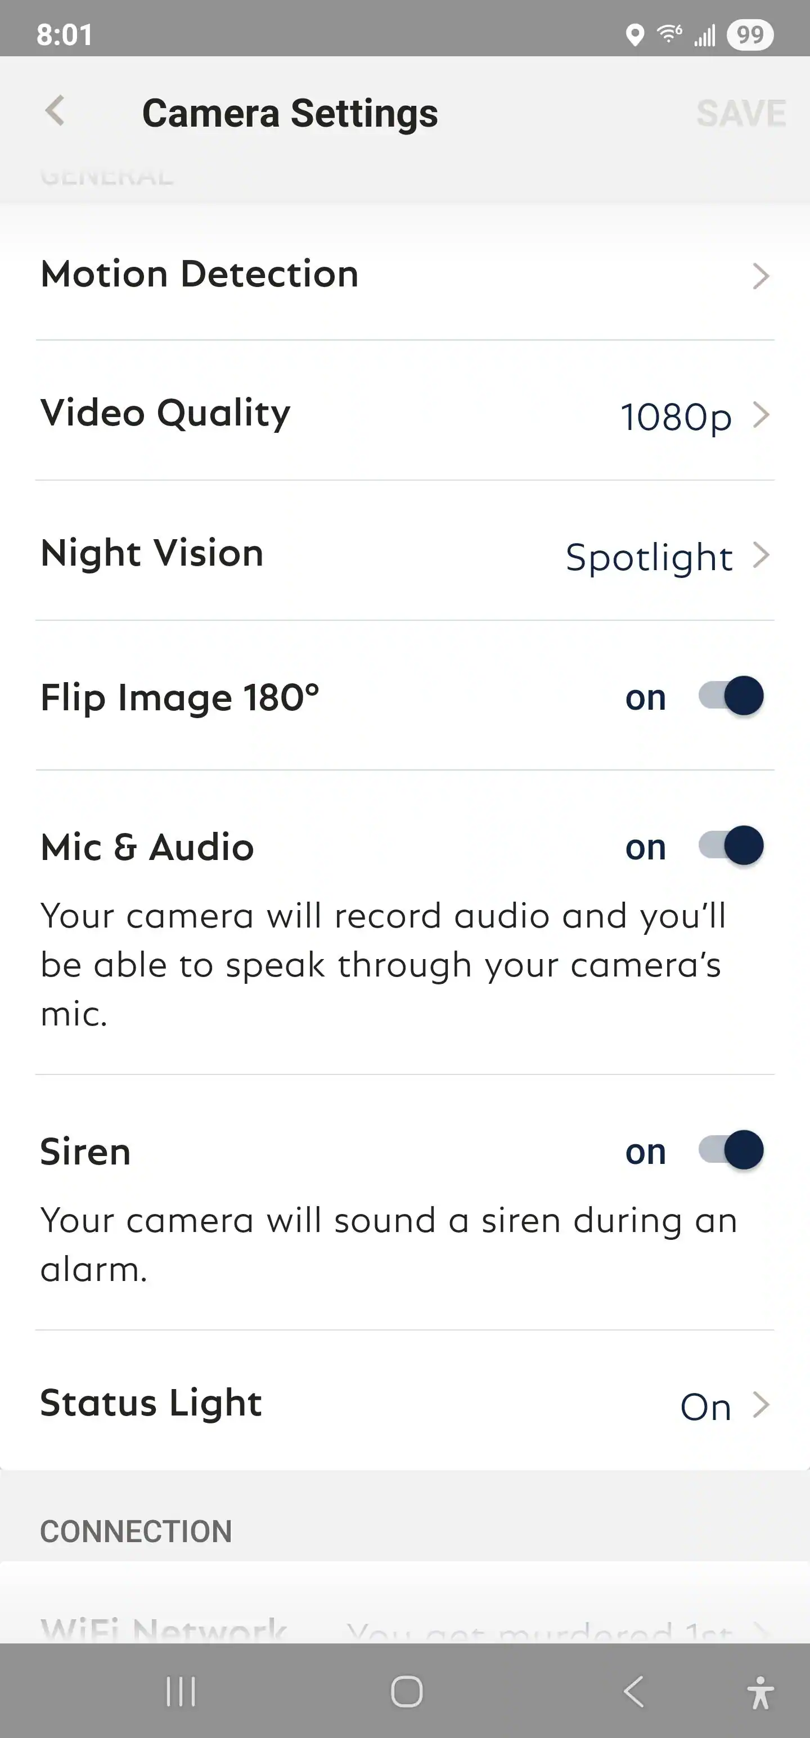This screenshot has width=810, height=1738.
Task: Tap the Android navigation back icon
Action: pos(634,1691)
